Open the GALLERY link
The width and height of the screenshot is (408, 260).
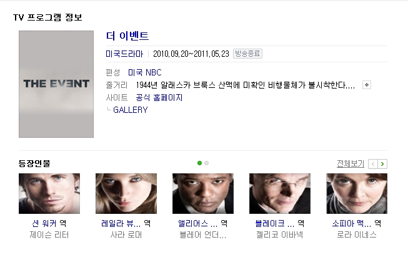[131, 110]
